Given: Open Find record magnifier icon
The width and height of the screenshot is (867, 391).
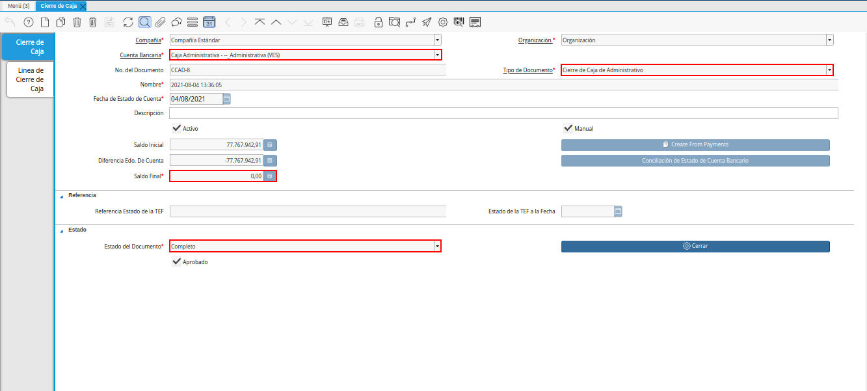Looking at the screenshot, I should click(x=144, y=22).
